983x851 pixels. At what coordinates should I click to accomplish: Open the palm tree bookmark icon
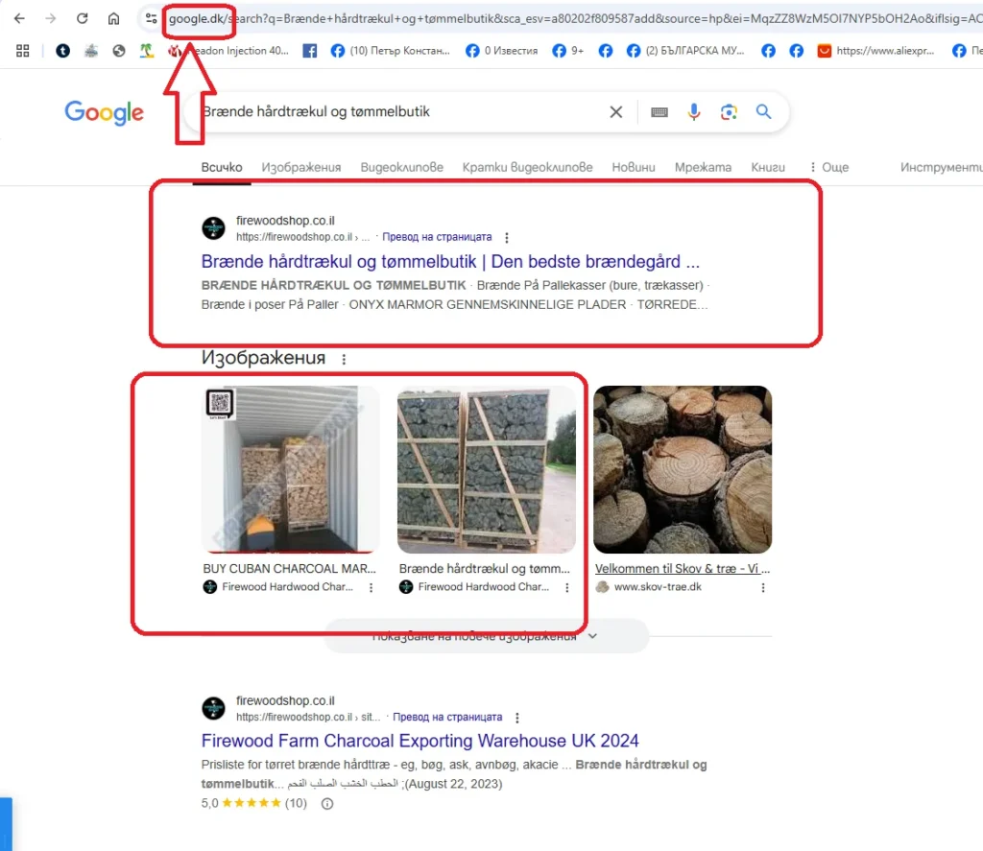tap(147, 51)
